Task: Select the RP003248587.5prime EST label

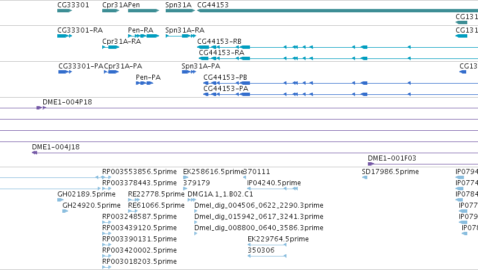Action: (139, 217)
